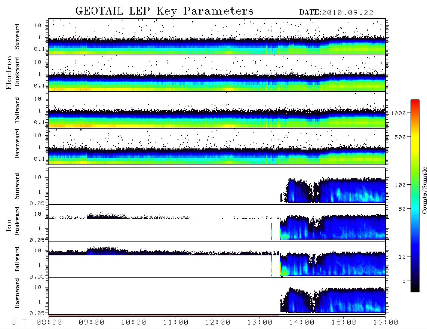The height and width of the screenshot is (329, 427).
Task: Click the Electron Tailward spectrogram panel
Action: (x=217, y=110)
